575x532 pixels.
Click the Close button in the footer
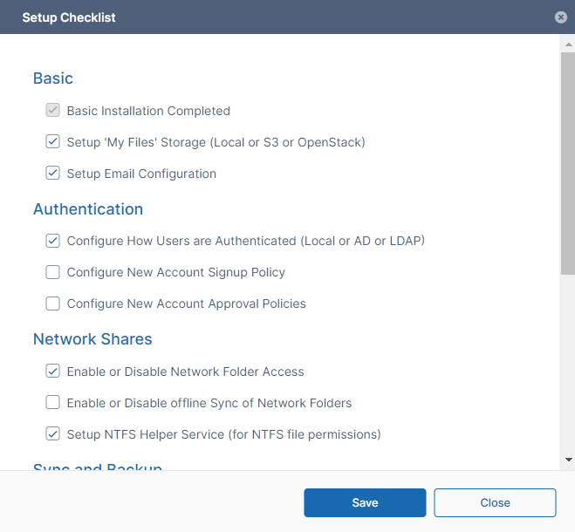coord(495,502)
